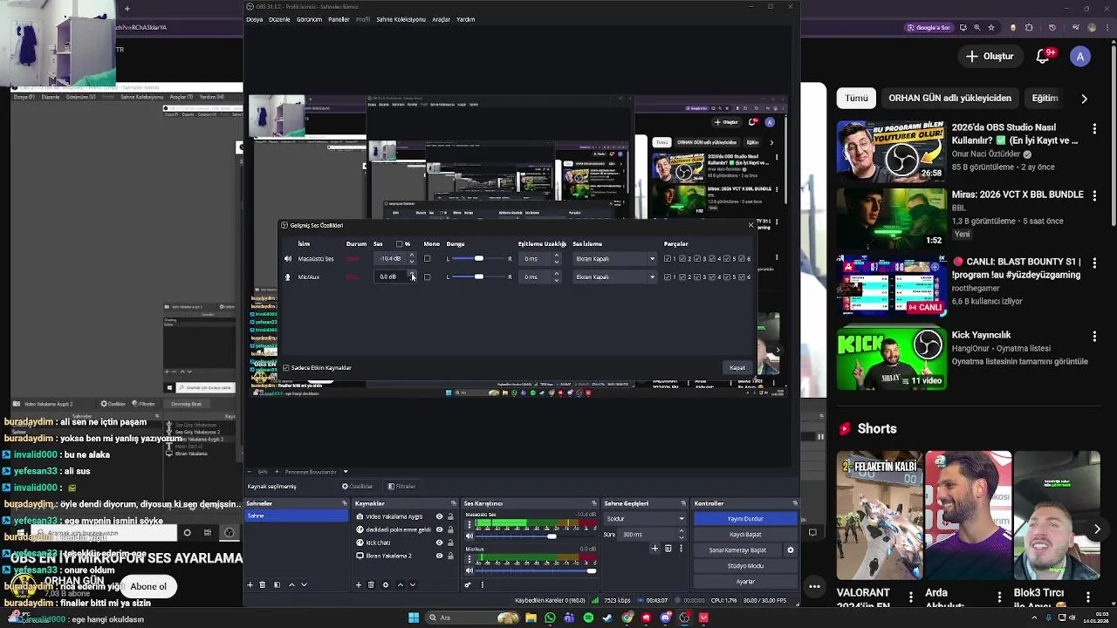The height and width of the screenshot is (628, 1117).
Task: Toggle the percent volume checkbox
Action: pos(400,244)
